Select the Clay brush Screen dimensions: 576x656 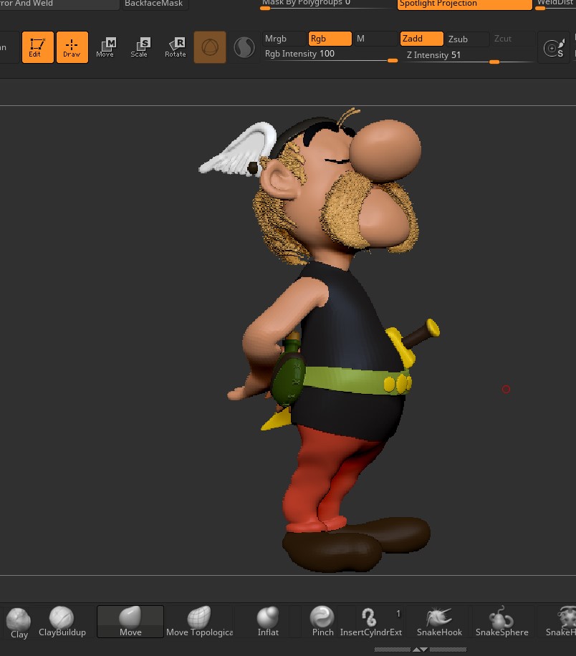click(19, 622)
